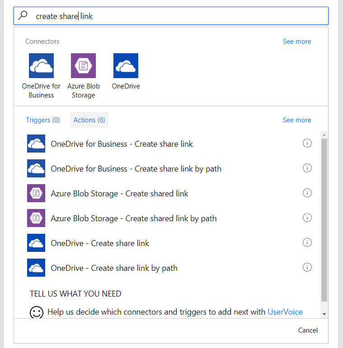The width and height of the screenshot is (343, 348).
Task: Select the OneDrive connector icon
Action: (126, 66)
